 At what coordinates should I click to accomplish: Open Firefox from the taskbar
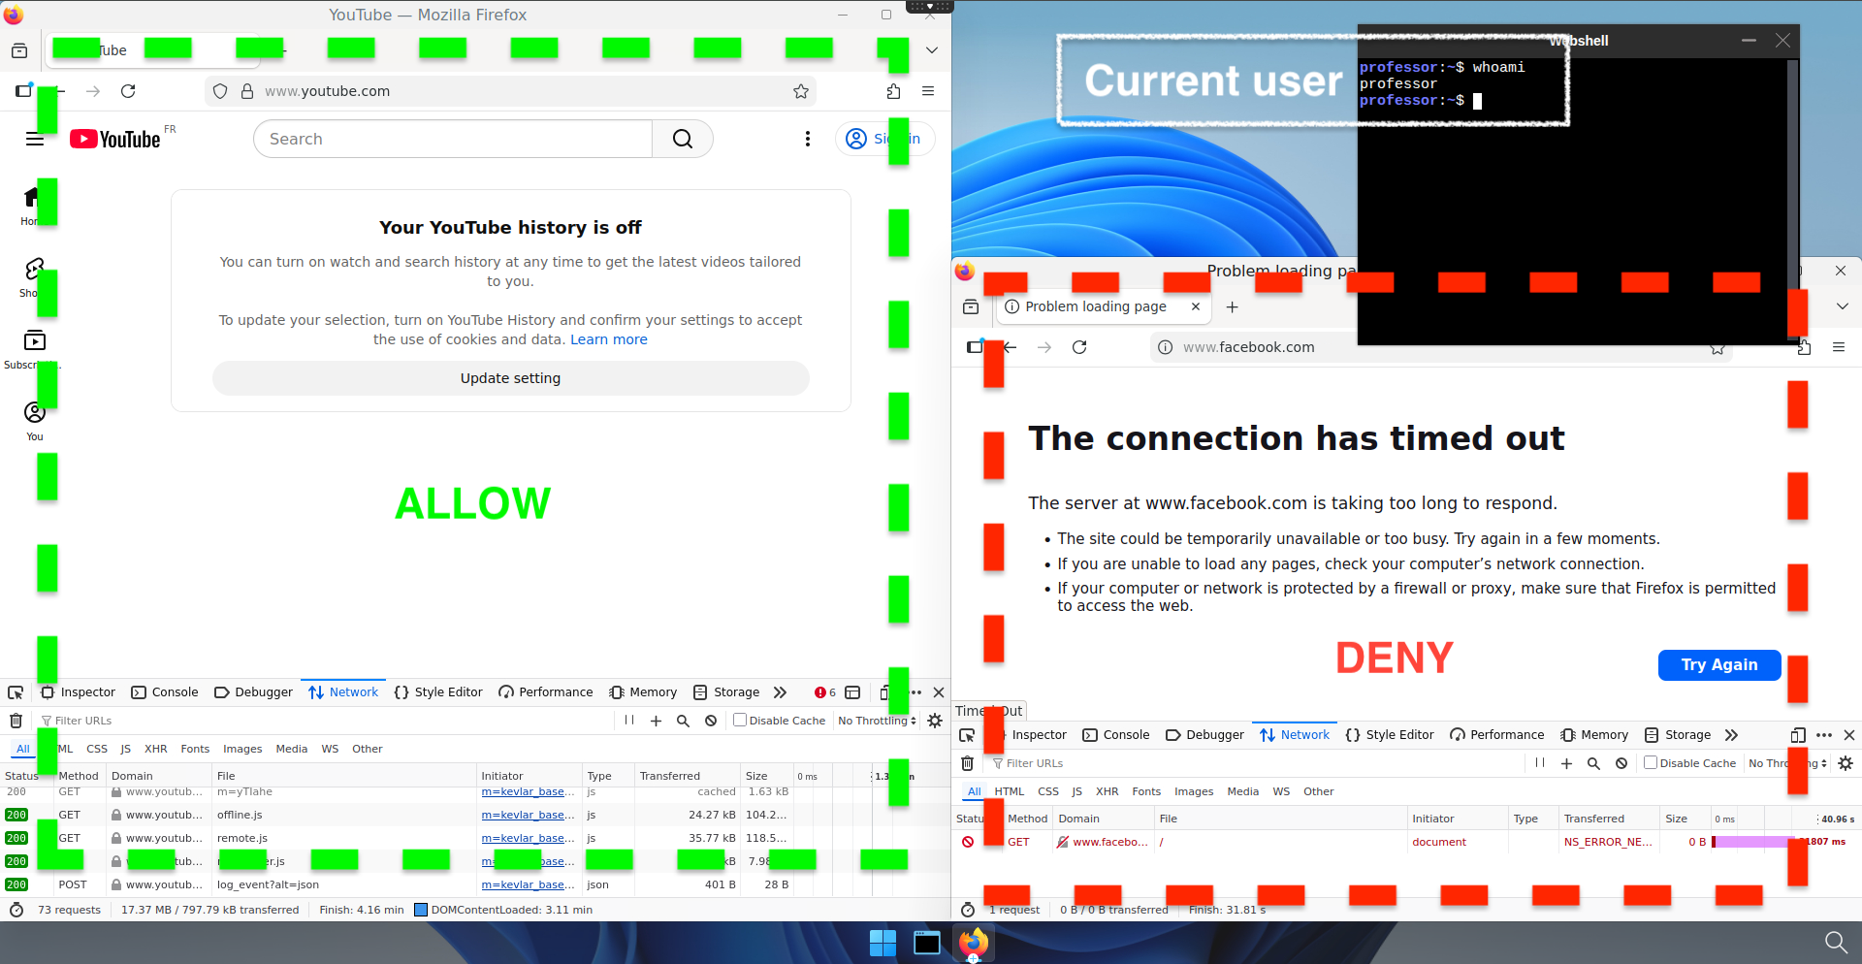tap(973, 943)
